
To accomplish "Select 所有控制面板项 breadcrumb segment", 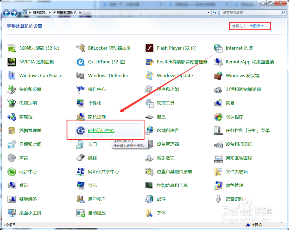I will tap(65, 12).
